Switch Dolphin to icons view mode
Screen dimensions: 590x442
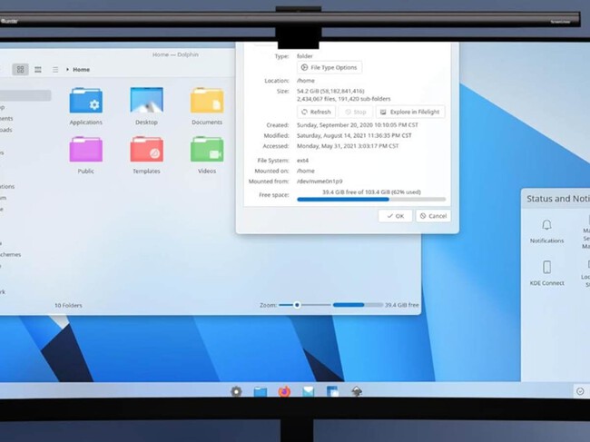point(20,69)
